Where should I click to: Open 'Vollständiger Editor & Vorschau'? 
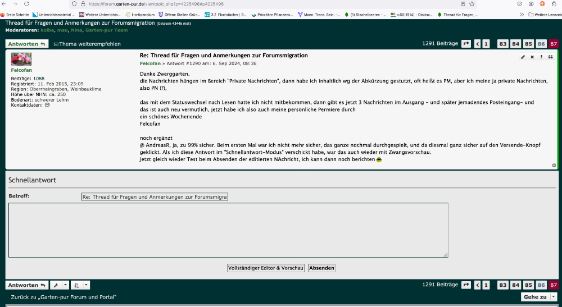(x=266, y=268)
